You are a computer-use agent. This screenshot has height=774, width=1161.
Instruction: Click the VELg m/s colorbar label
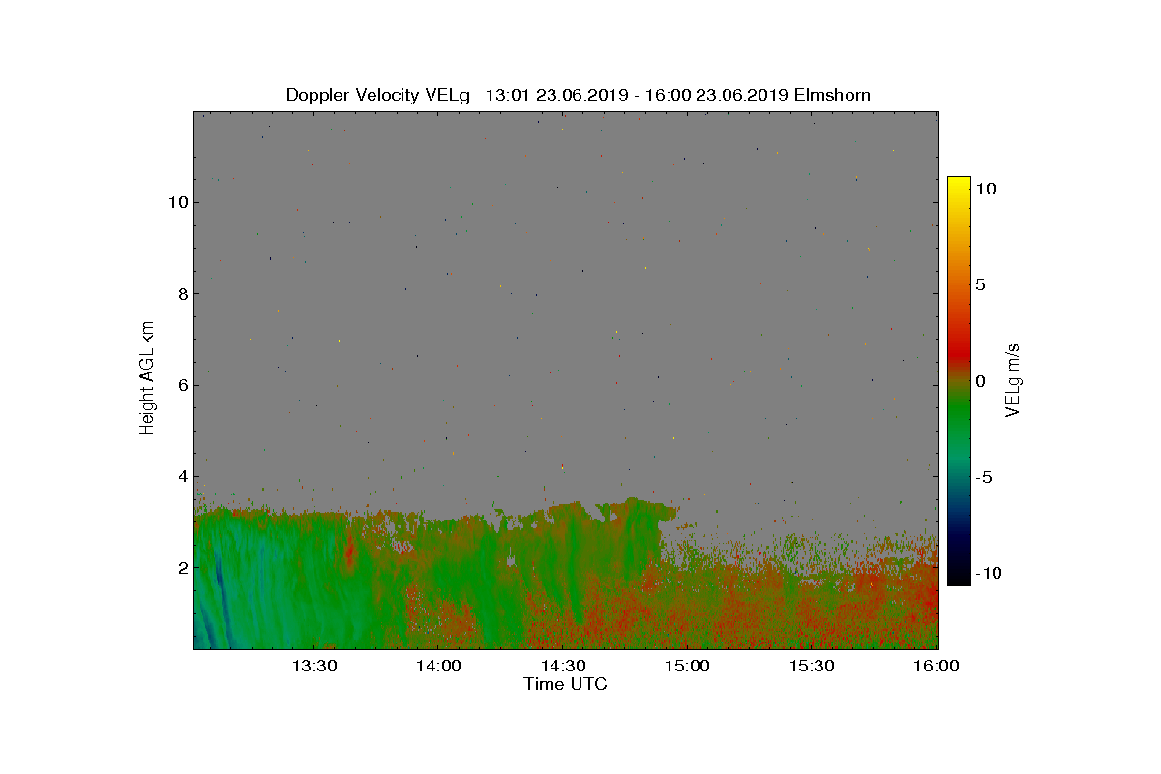click(1014, 380)
